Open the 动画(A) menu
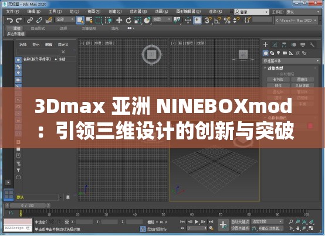This screenshot has height=236, width=325. pos(161,12)
